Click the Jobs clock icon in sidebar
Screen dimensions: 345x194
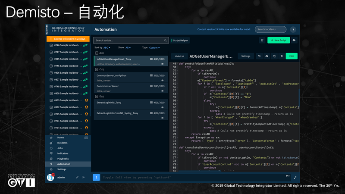tap(51, 148)
